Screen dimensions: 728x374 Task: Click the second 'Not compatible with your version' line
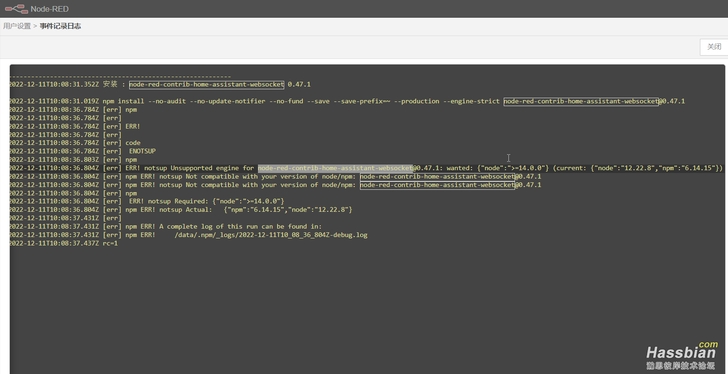click(275, 185)
